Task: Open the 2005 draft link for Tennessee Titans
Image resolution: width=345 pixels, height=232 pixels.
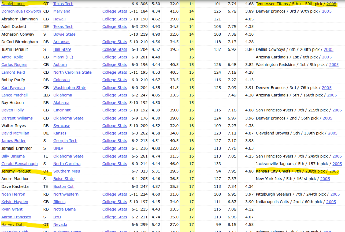Action: pyautogui.click(x=332, y=4)
